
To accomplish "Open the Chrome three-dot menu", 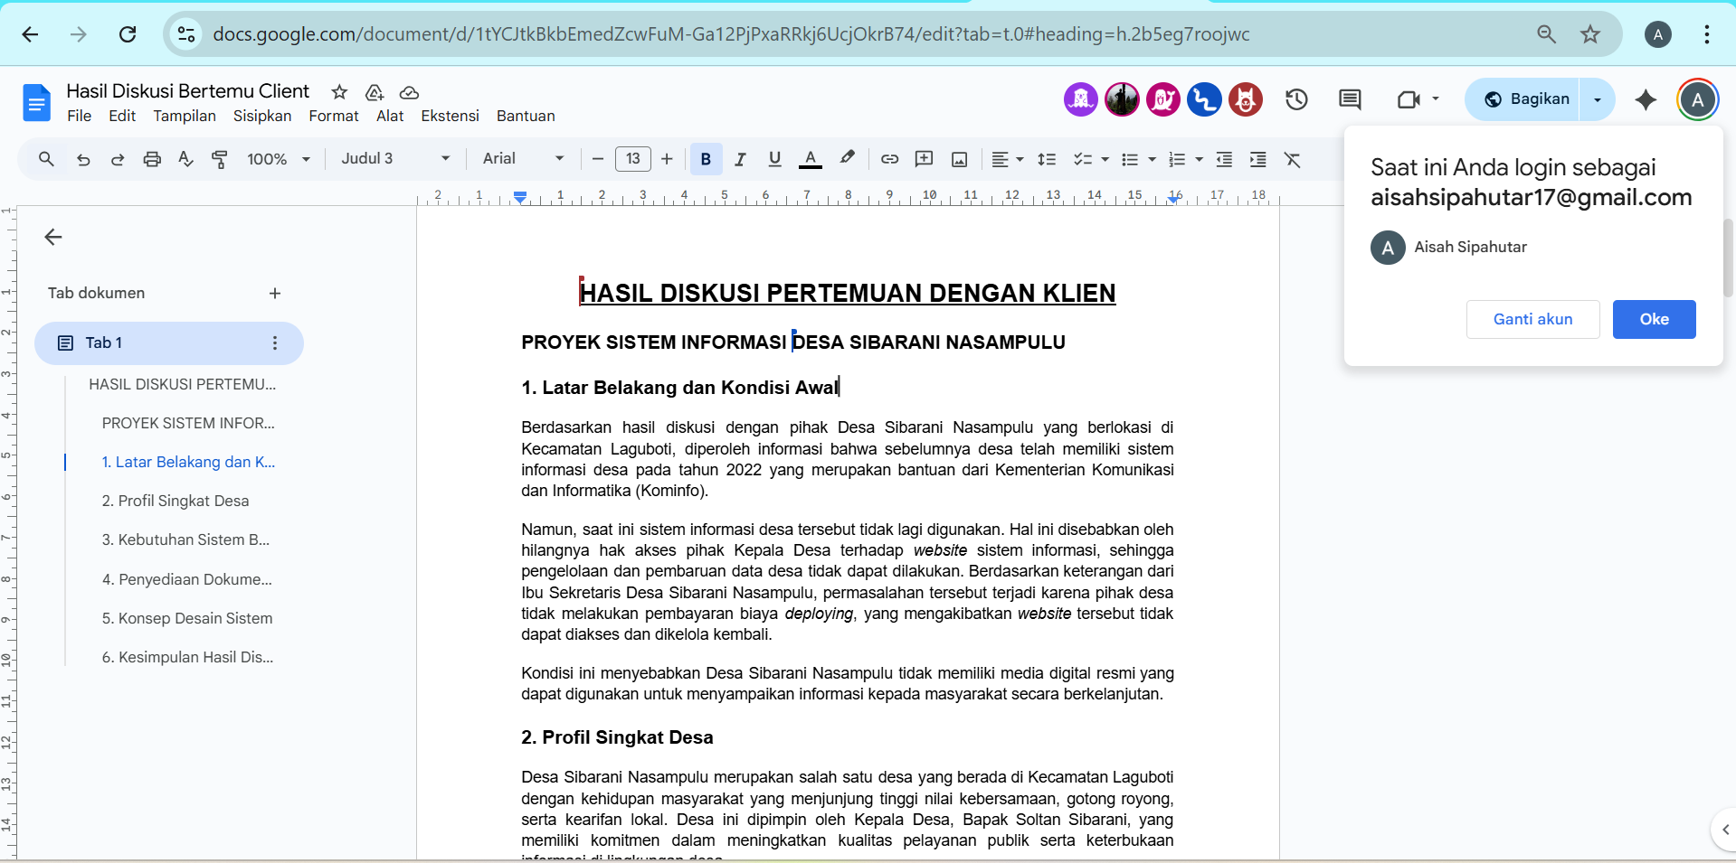I will [1706, 34].
